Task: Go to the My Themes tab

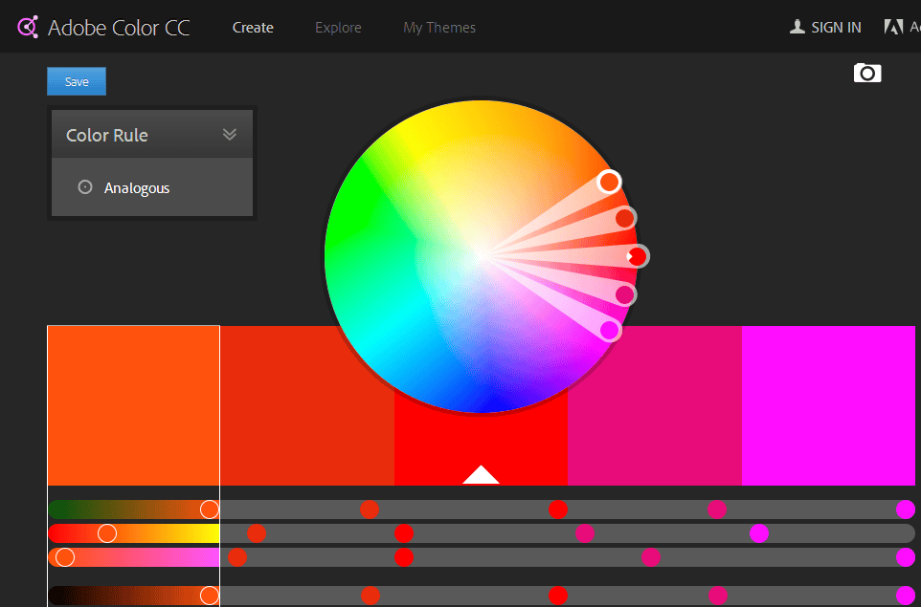Action: click(439, 28)
